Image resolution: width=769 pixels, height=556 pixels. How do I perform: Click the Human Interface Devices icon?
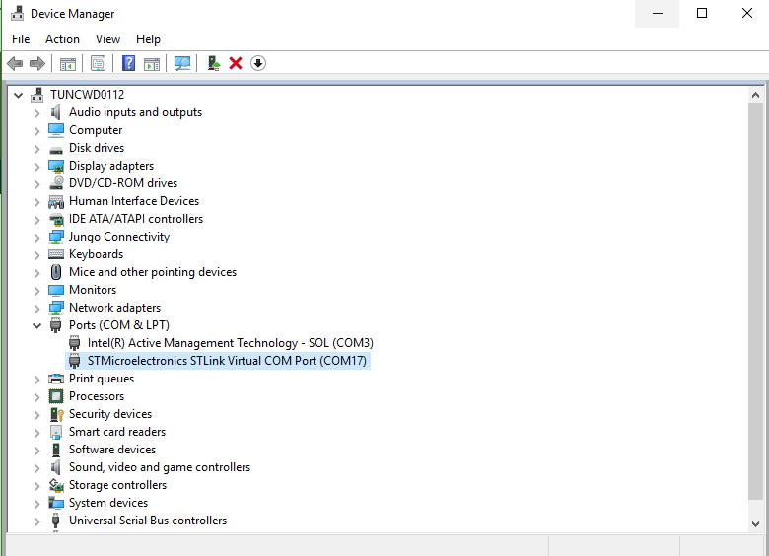tap(56, 201)
